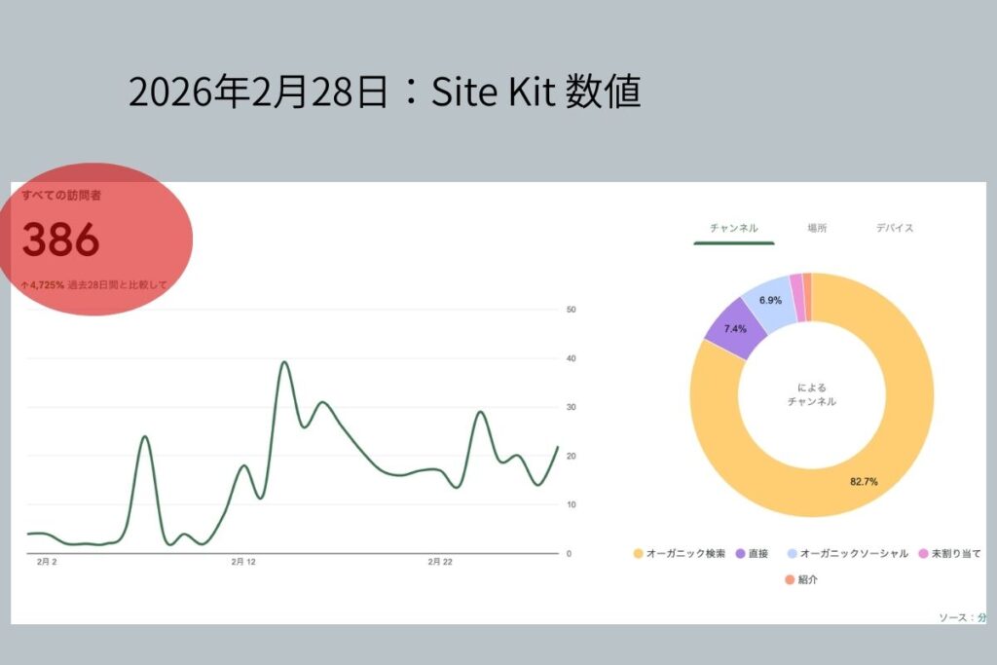
Task: Click the light blue オーガニックソーシャル legend dot
Action: tap(792, 553)
